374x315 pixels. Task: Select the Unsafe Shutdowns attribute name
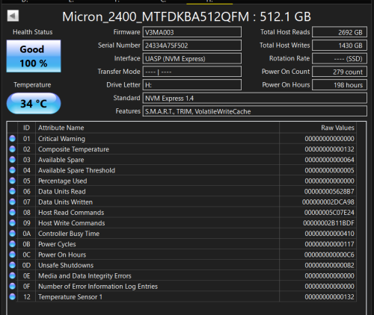pos(66,265)
